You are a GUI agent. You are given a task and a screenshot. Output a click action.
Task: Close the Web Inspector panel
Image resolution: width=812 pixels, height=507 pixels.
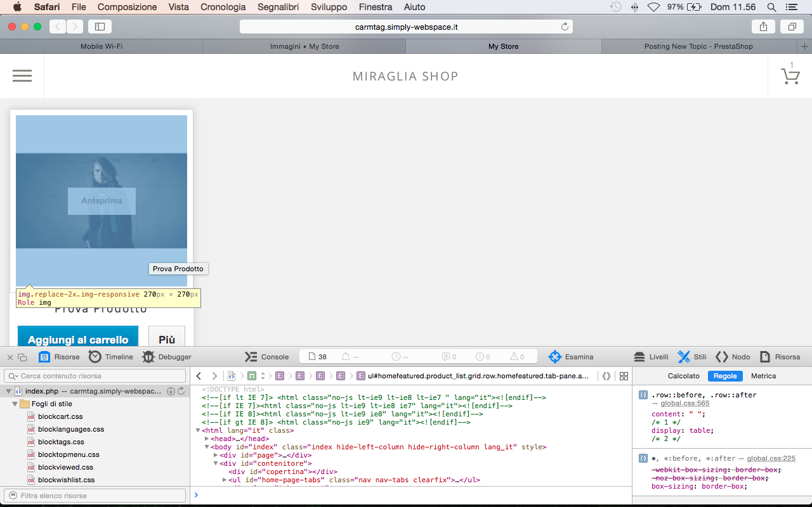pos(10,357)
